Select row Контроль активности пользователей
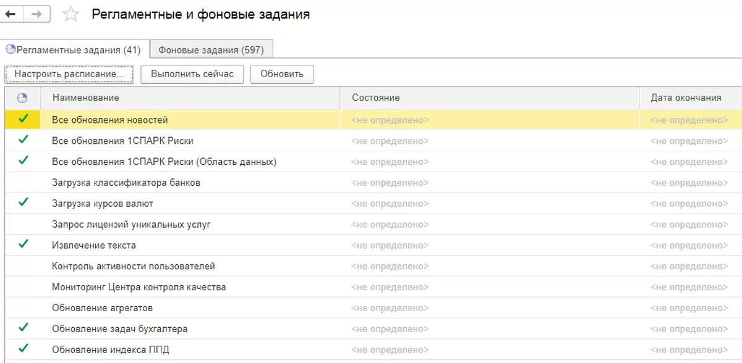 (373, 266)
